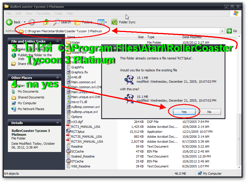247x182 pixels.
Task: Go up one folder level icon
Action: coord(46,22)
